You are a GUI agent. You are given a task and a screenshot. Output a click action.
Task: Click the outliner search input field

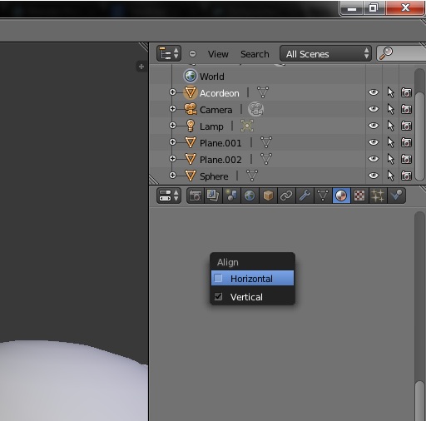(401, 53)
